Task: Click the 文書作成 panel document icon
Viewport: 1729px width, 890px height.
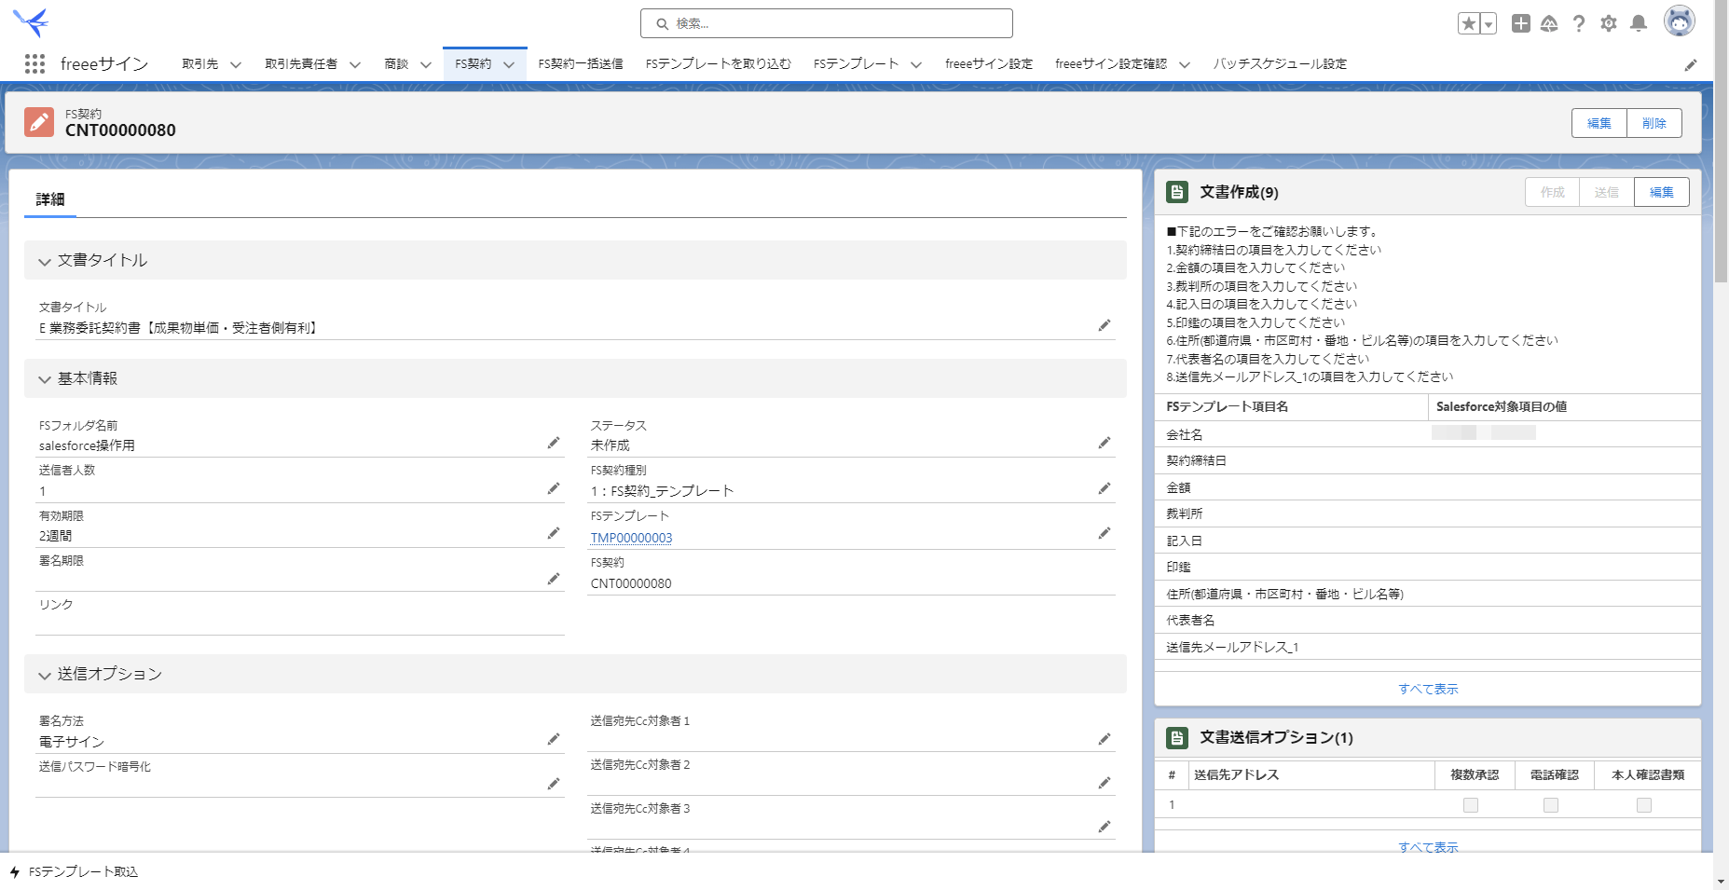Action: (x=1177, y=192)
